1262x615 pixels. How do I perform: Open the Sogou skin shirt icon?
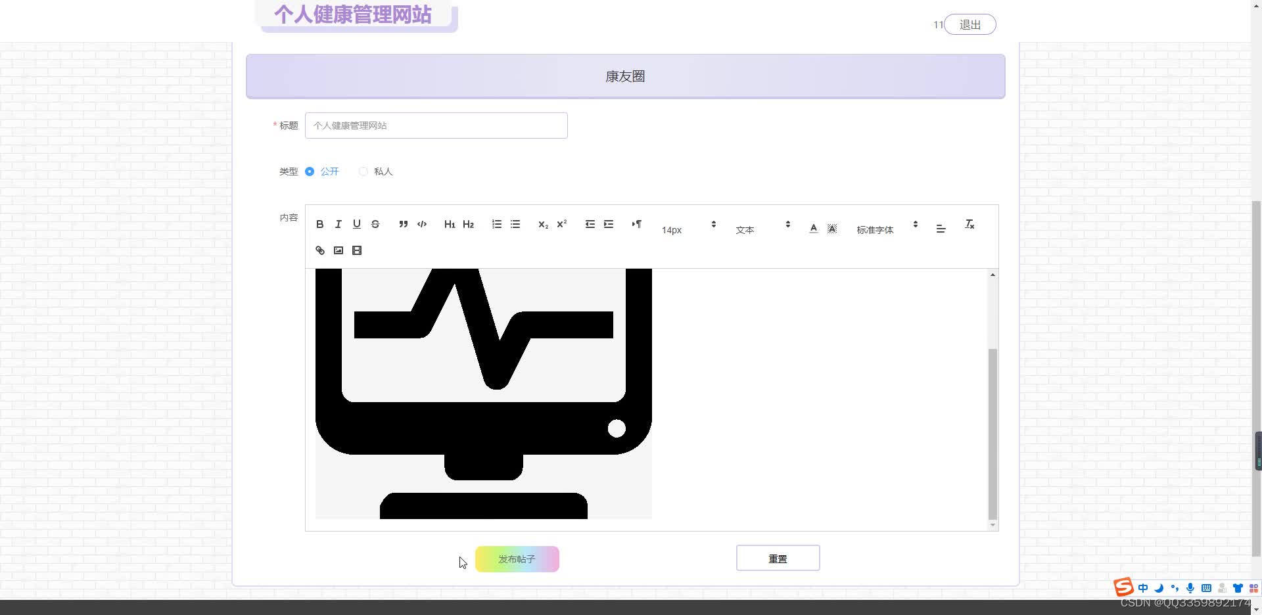[x=1238, y=588]
